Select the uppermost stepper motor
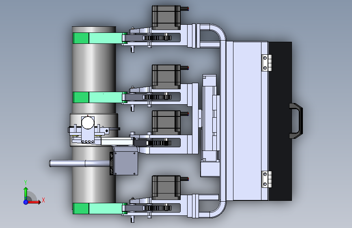This screenshot has width=352, height=228. coord(166,17)
